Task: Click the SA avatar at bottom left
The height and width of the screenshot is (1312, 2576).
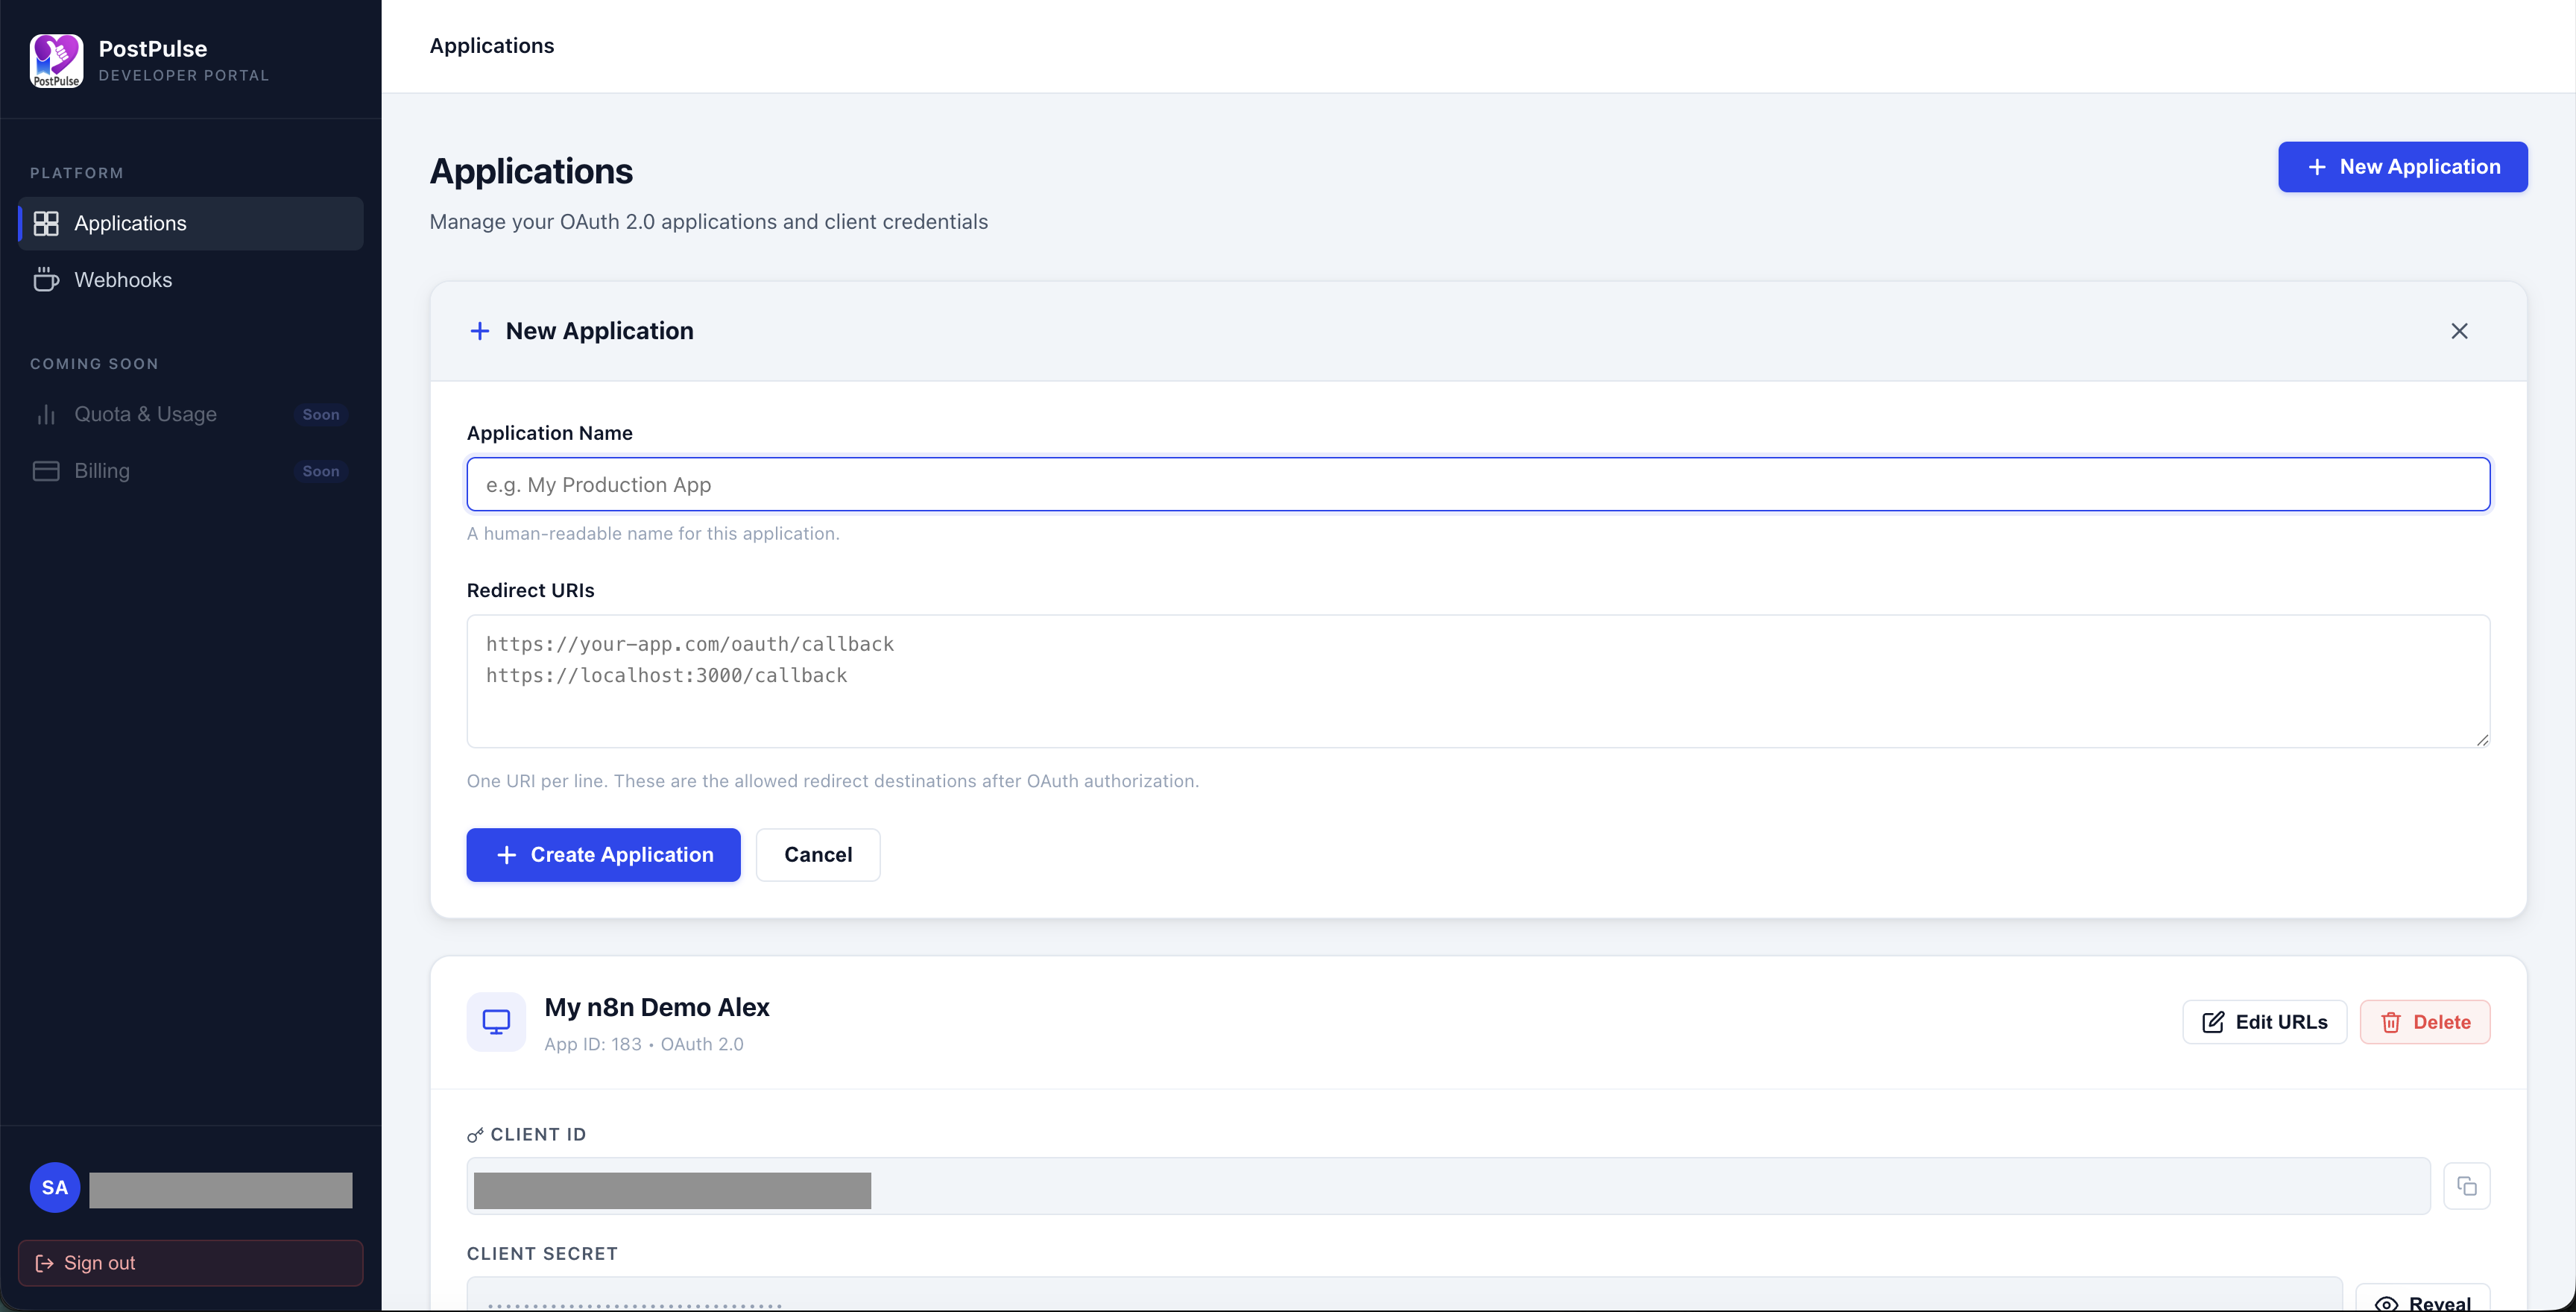Action: (54, 1187)
